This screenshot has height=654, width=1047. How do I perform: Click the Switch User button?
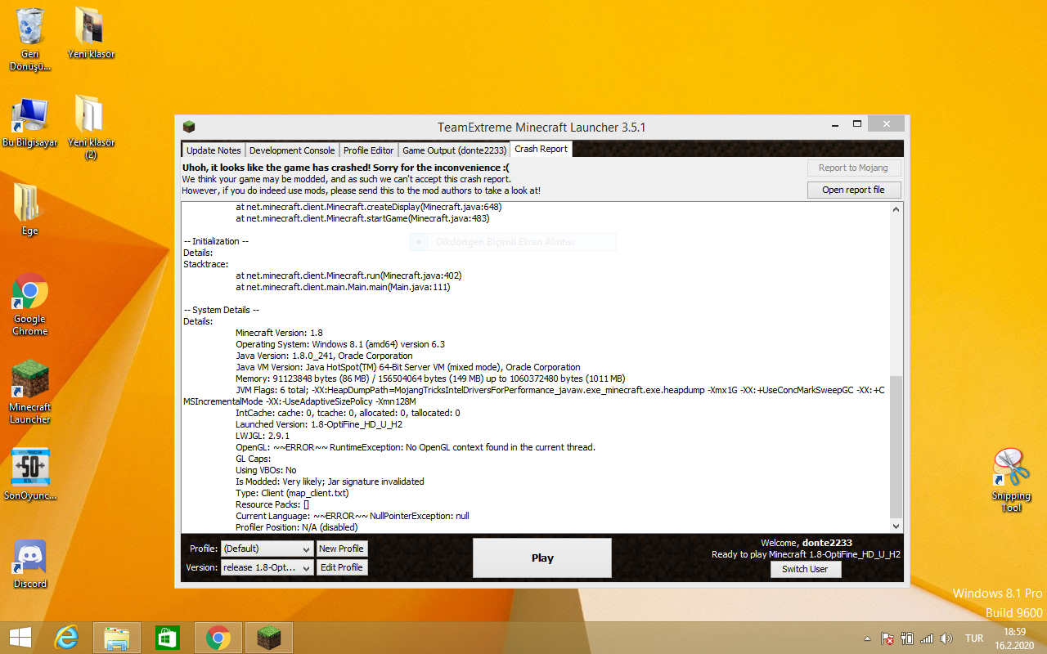(805, 569)
